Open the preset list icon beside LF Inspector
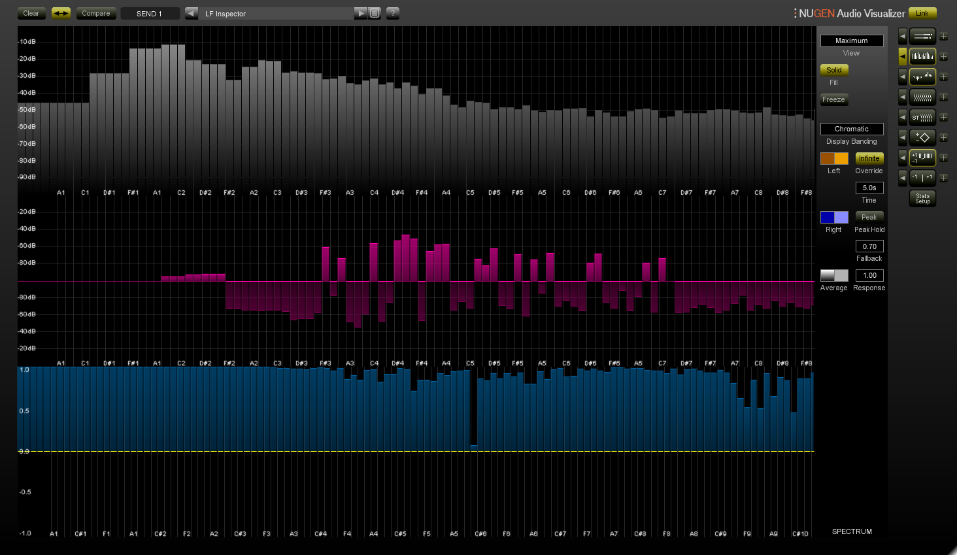957x555 pixels. tap(375, 13)
